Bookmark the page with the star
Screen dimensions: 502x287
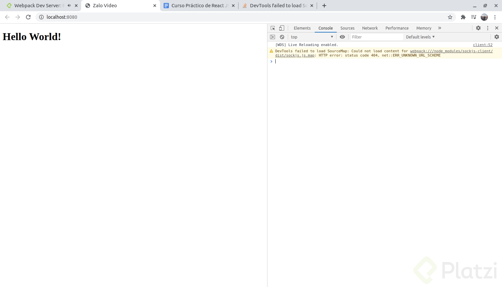pyautogui.click(x=450, y=17)
